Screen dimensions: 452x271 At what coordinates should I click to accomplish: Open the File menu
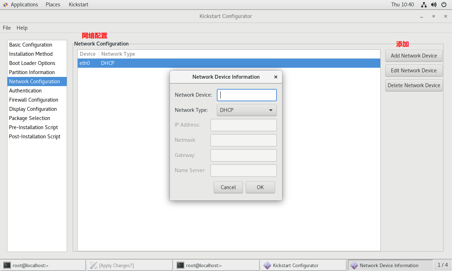7,28
